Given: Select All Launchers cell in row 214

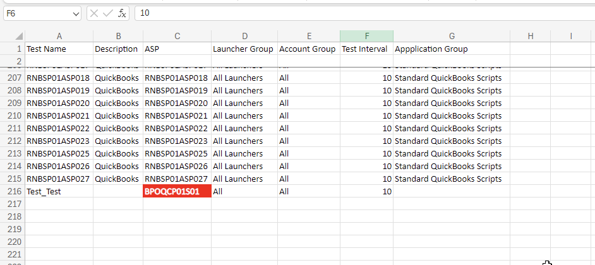Looking at the screenshot, I should [x=244, y=166].
